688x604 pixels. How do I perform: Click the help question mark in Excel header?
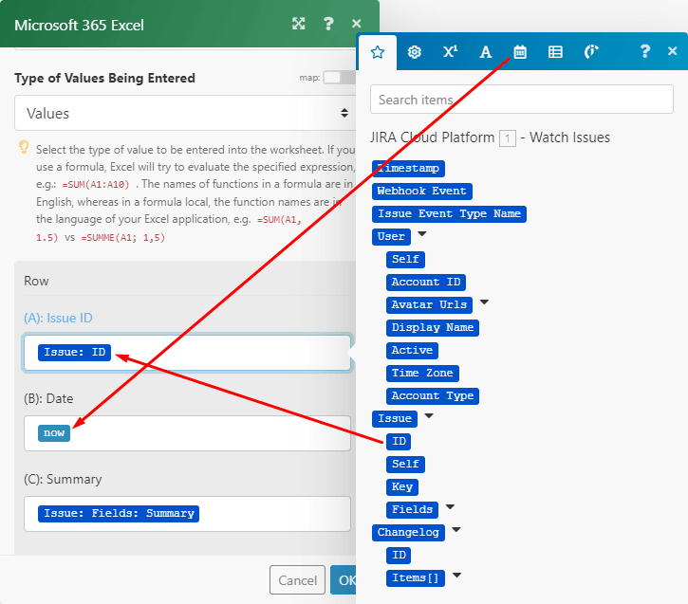(x=328, y=24)
